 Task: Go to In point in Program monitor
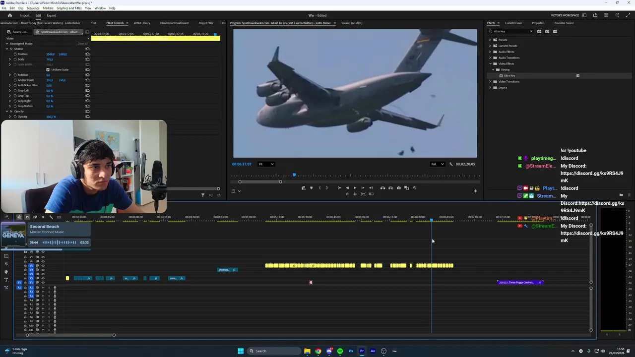coord(339,188)
